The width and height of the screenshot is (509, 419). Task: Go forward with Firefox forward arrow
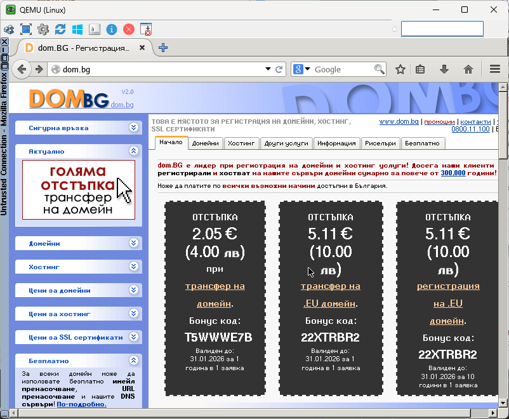pos(39,69)
